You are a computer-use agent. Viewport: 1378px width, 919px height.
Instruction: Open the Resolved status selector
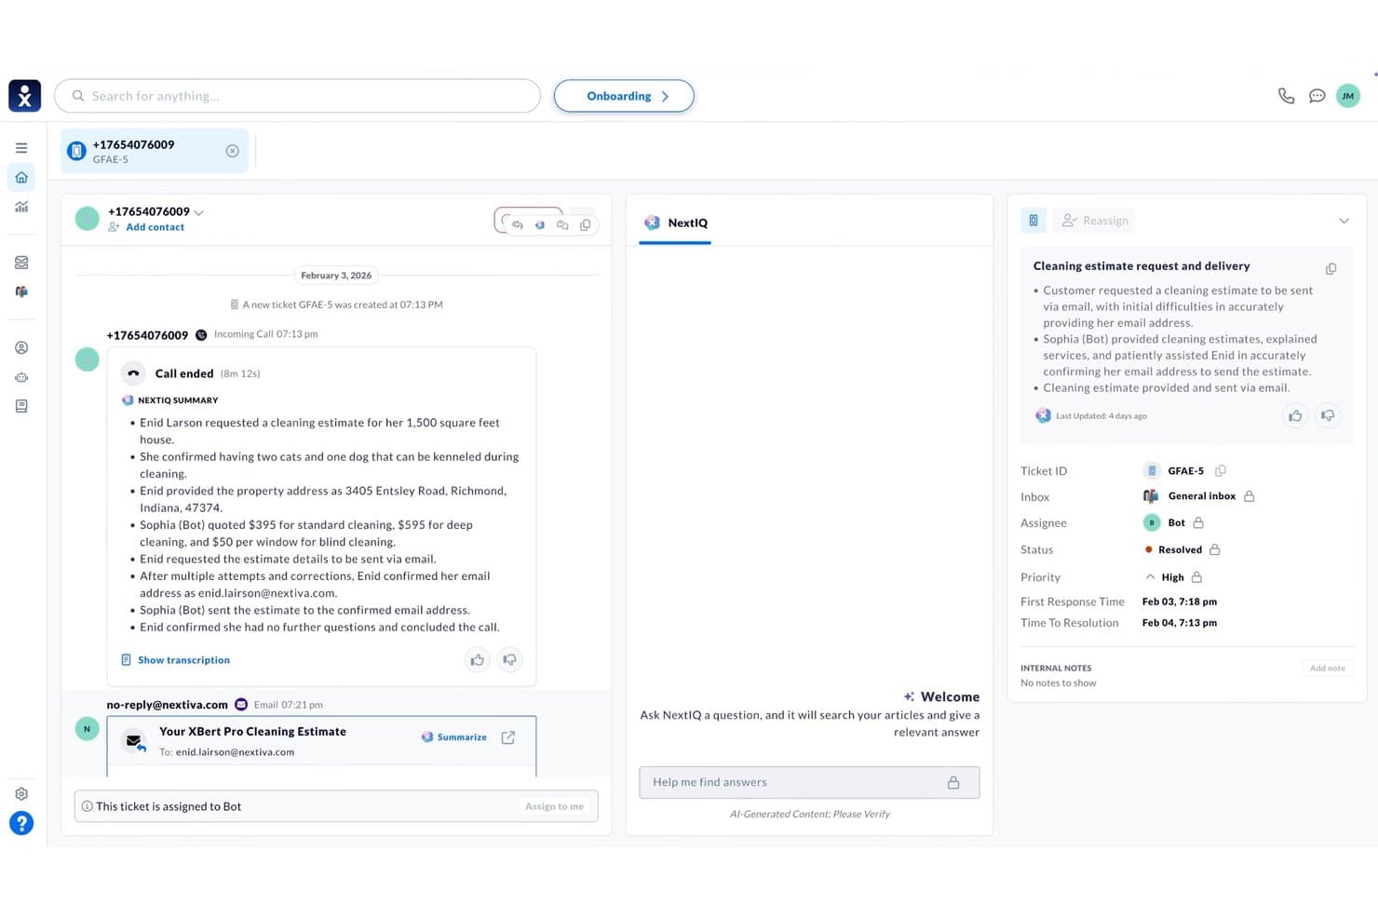pyautogui.click(x=1182, y=549)
